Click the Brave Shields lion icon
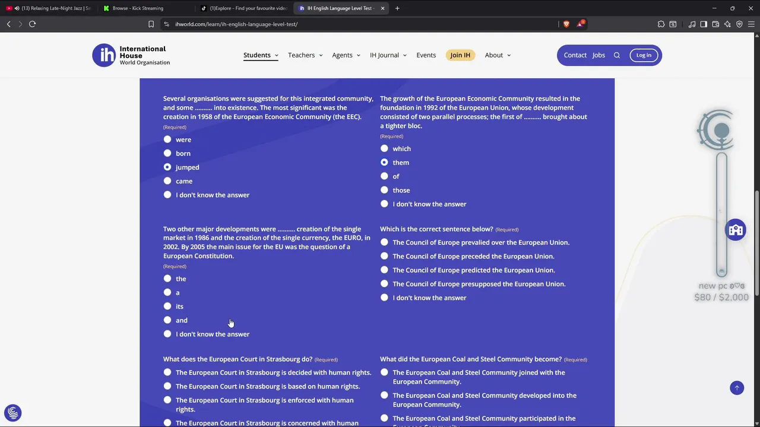 click(566, 24)
